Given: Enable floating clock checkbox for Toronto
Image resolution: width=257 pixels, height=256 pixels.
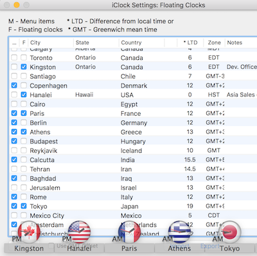Looking at the screenshot, I should click(24, 57).
